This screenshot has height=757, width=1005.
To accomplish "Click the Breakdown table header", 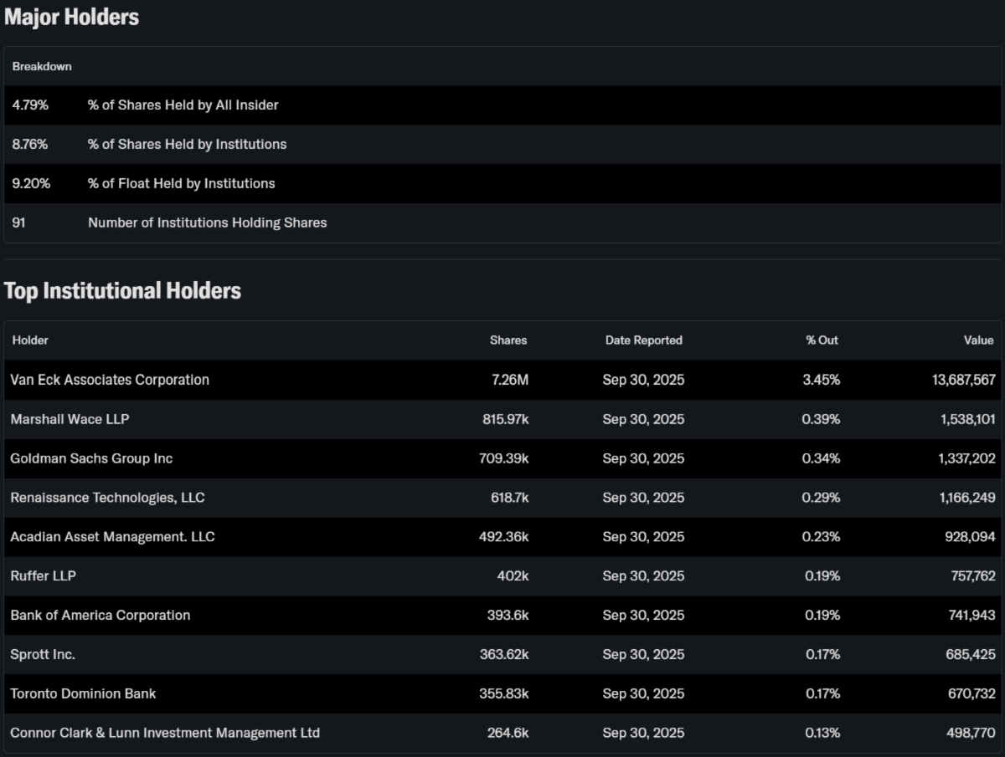I will [x=42, y=66].
